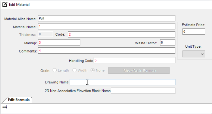Click the Estimate Price label
The image size is (212, 114).
(193, 25)
